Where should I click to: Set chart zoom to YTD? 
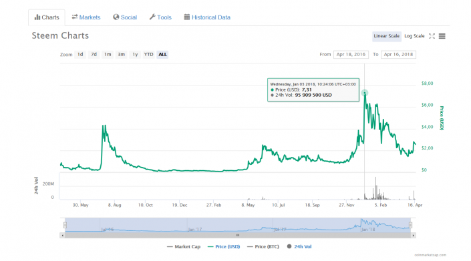pos(149,54)
